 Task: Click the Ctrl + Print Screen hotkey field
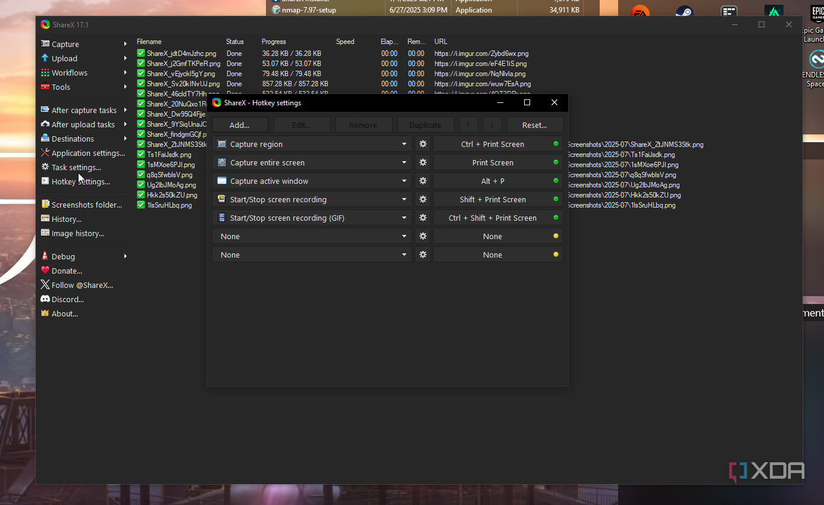pos(492,144)
